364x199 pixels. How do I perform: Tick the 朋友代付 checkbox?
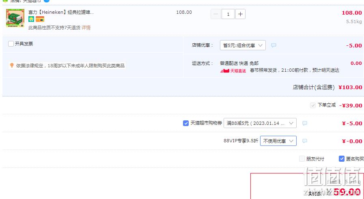(x=302, y=158)
